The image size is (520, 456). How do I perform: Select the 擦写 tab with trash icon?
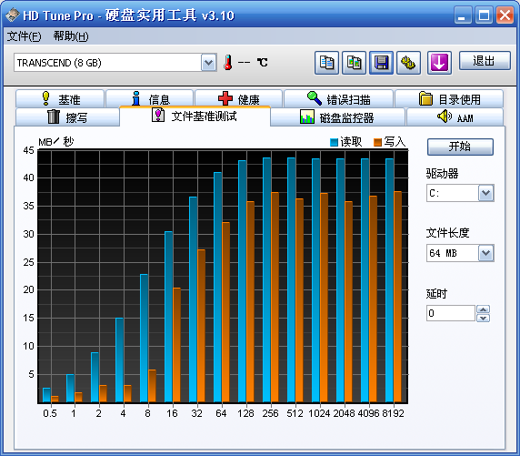[67, 117]
